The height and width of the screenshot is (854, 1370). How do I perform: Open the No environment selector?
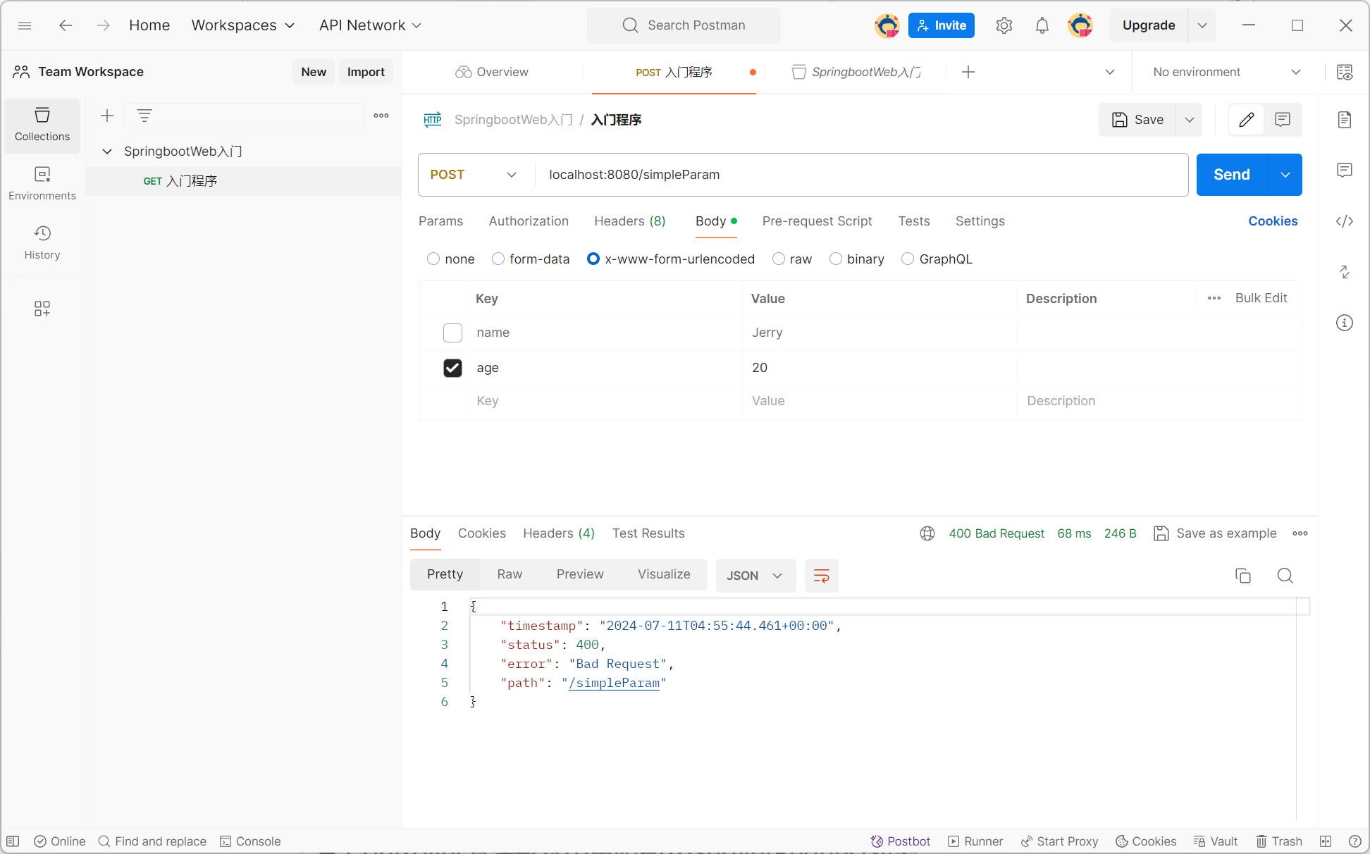pyautogui.click(x=1226, y=72)
